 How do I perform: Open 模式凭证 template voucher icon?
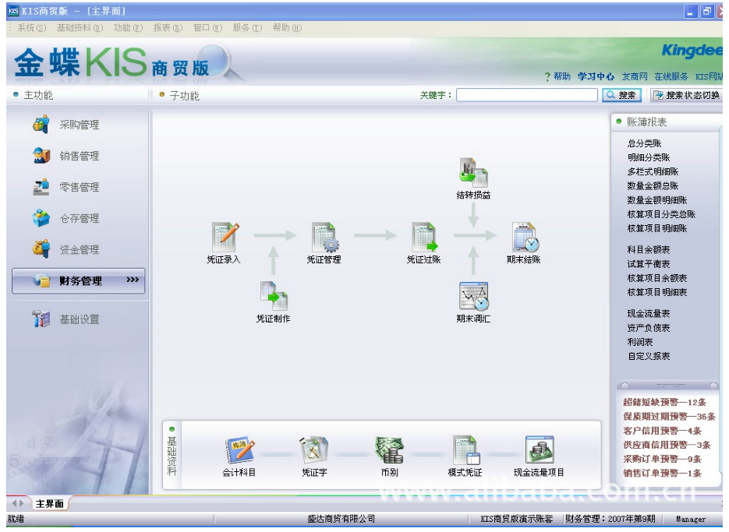point(465,449)
